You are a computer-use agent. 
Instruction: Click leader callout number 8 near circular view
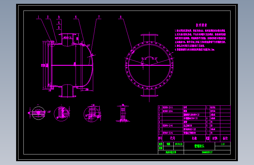[121, 17]
